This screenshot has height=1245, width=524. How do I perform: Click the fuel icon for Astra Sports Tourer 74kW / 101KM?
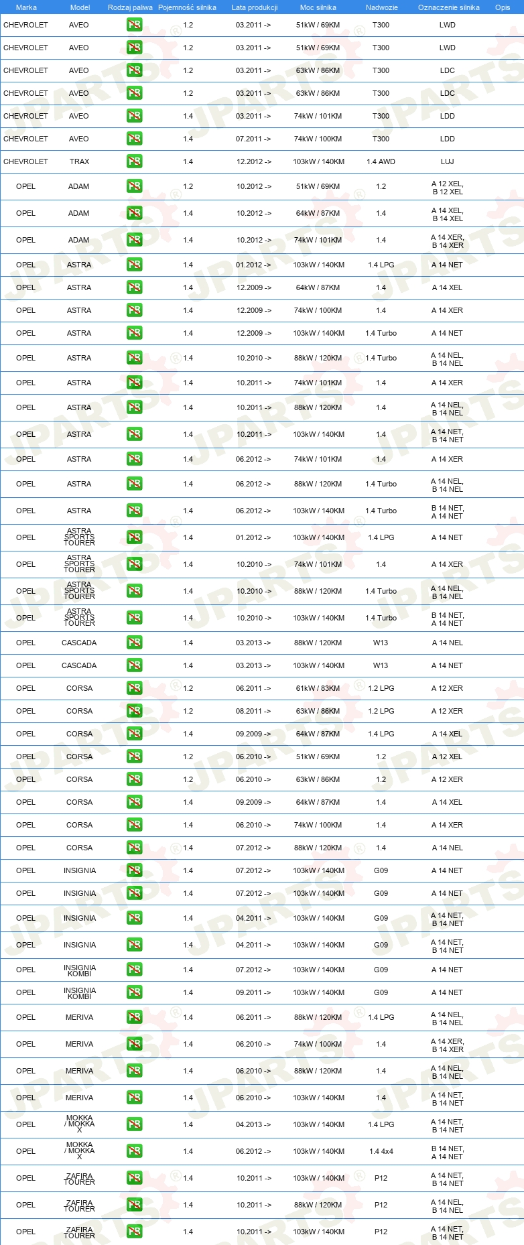(x=135, y=564)
